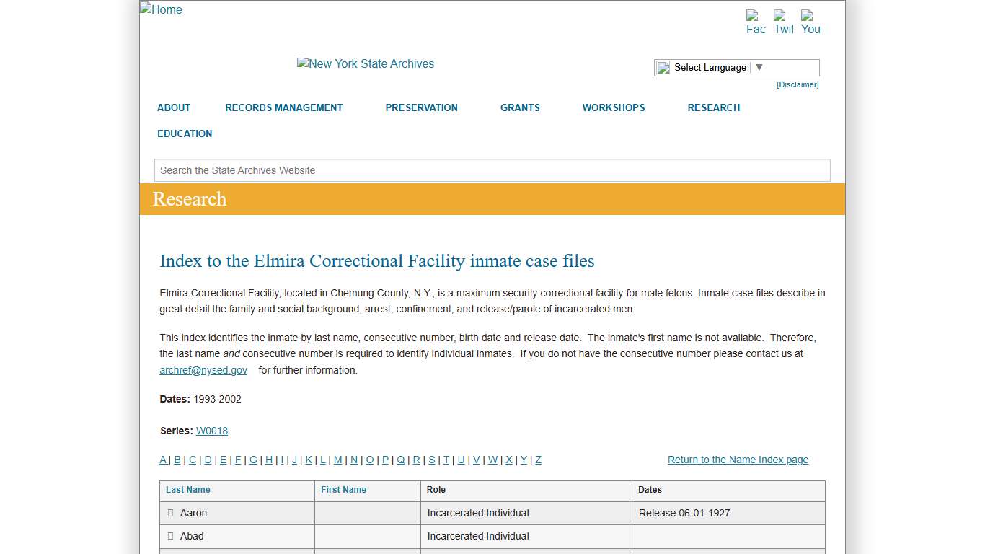Return to the Name Index page
The image size is (985, 554).
coord(738,460)
